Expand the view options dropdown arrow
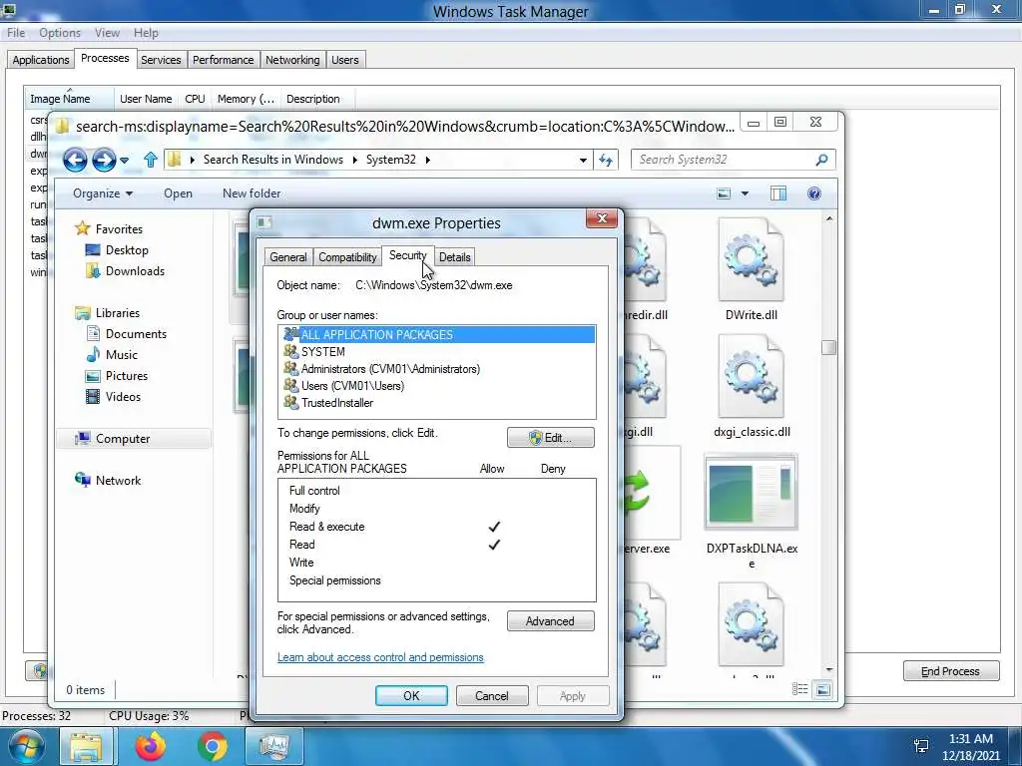The height and width of the screenshot is (766, 1022). pyautogui.click(x=745, y=193)
